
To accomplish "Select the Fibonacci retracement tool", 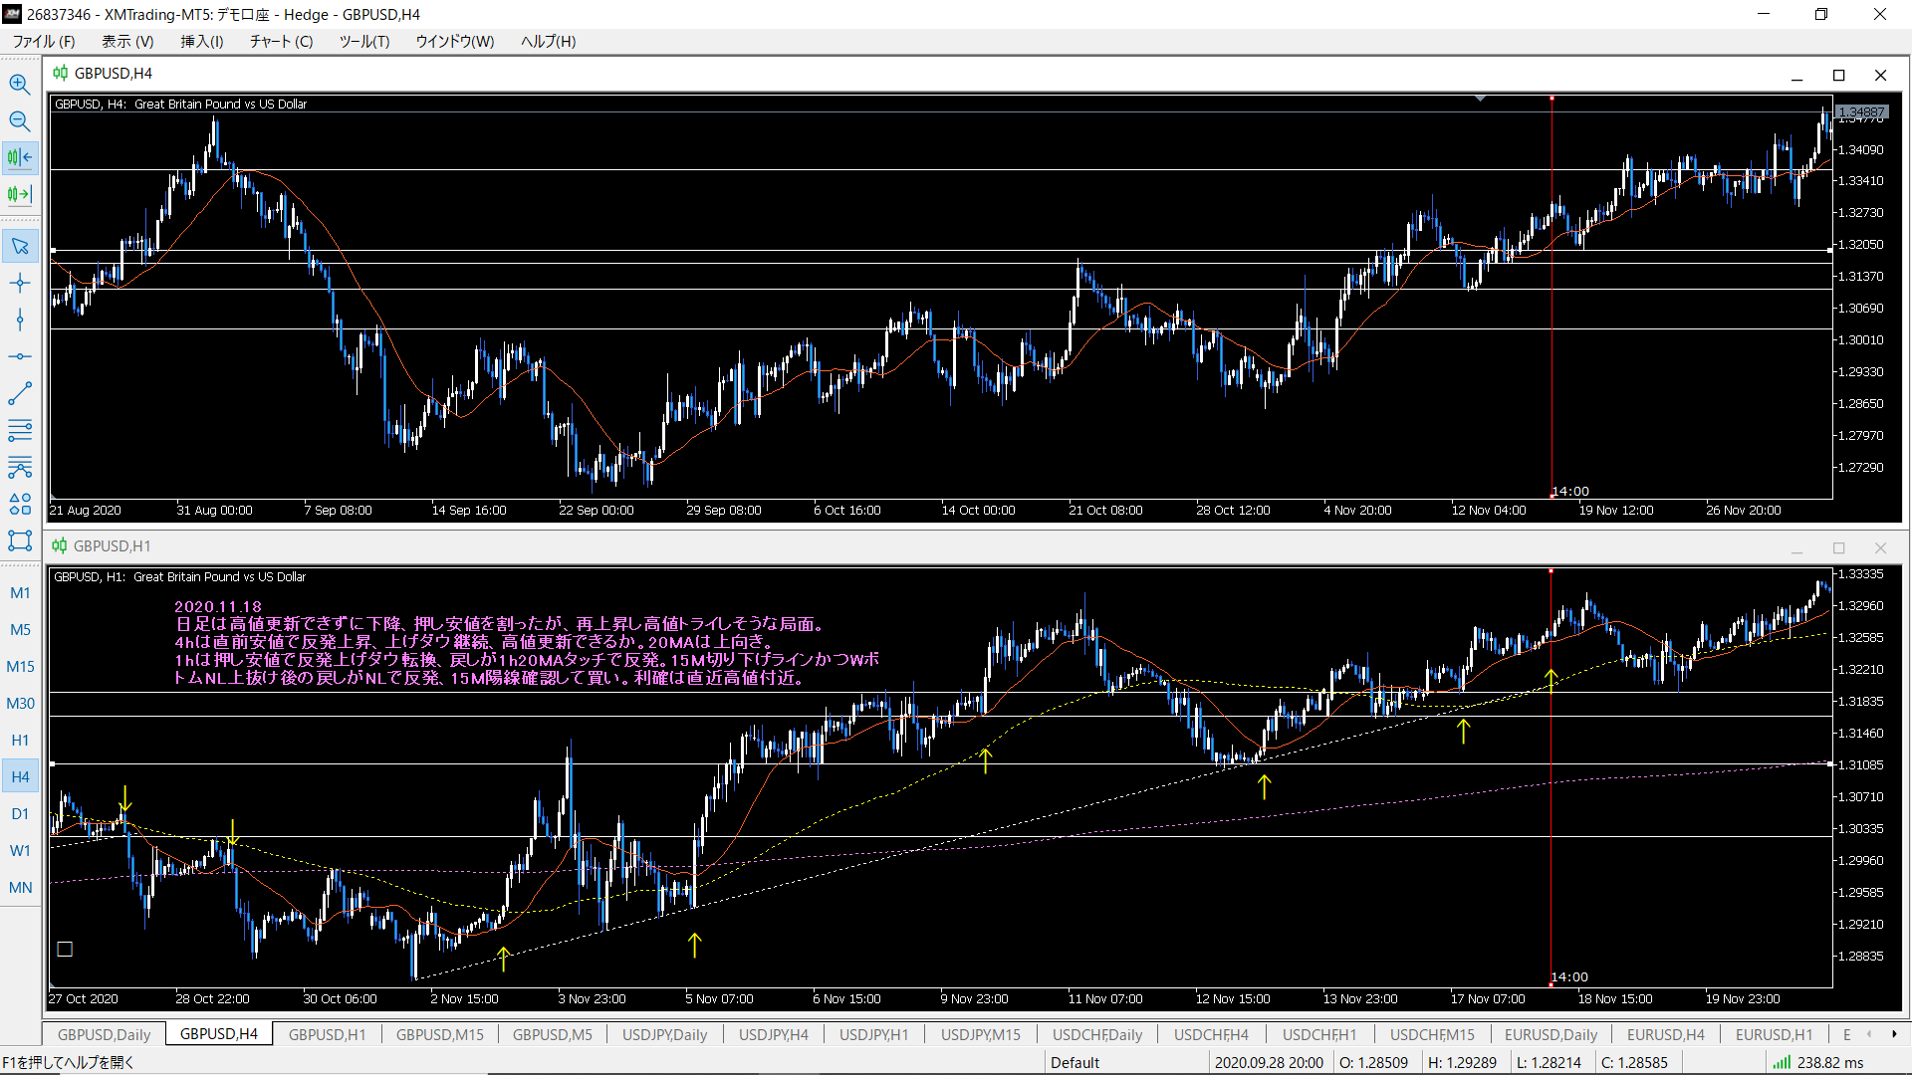I will pyautogui.click(x=20, y=467).
